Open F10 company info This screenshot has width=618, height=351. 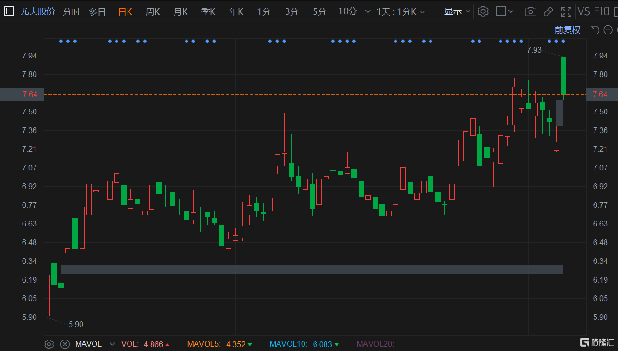pos(601,11)
